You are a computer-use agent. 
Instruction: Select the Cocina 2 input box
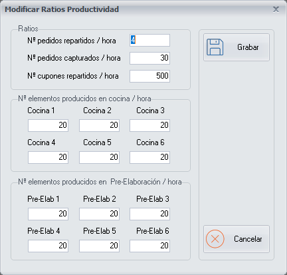pyautogui.click(x=99, y=125)
